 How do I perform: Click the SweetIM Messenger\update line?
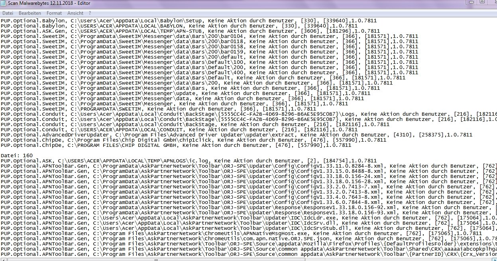(x=185, y=93)
